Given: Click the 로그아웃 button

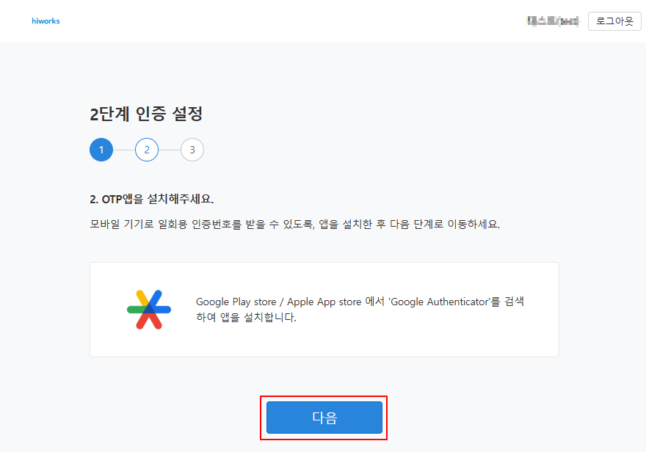Looking at the screenshot, I should (x=614, y=21).
